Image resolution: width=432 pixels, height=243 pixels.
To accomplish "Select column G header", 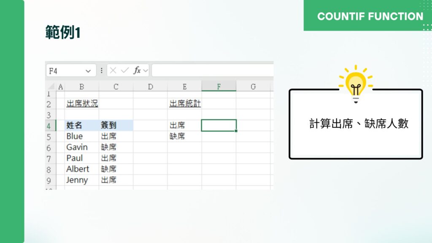I will click(253, 87).
